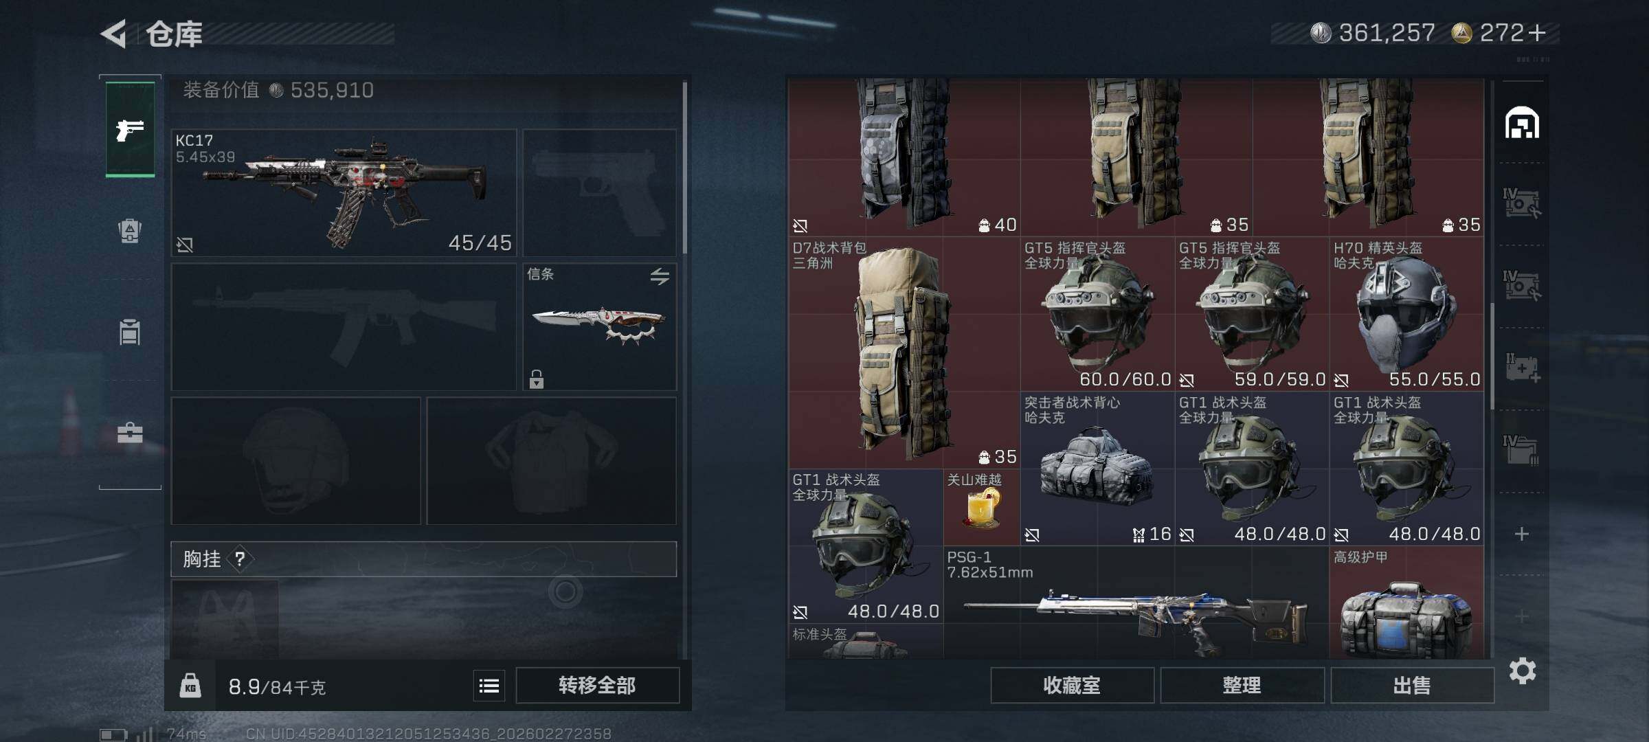Click the swap arrows on the 信条 knife slot
Viewport: 1649px width, 742px height.
tap(660, 276)
